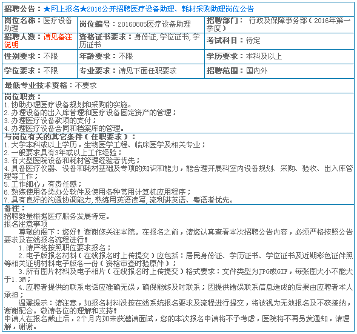
Task: Click the 备注 heading
Action: click(x=15, y=209)
